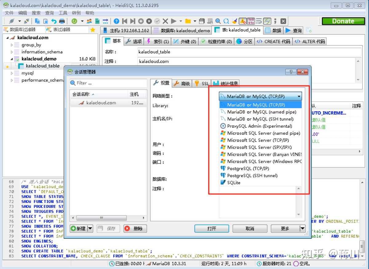Expand the mysql database tree node

pyautogui.click(x=12, y=73)
